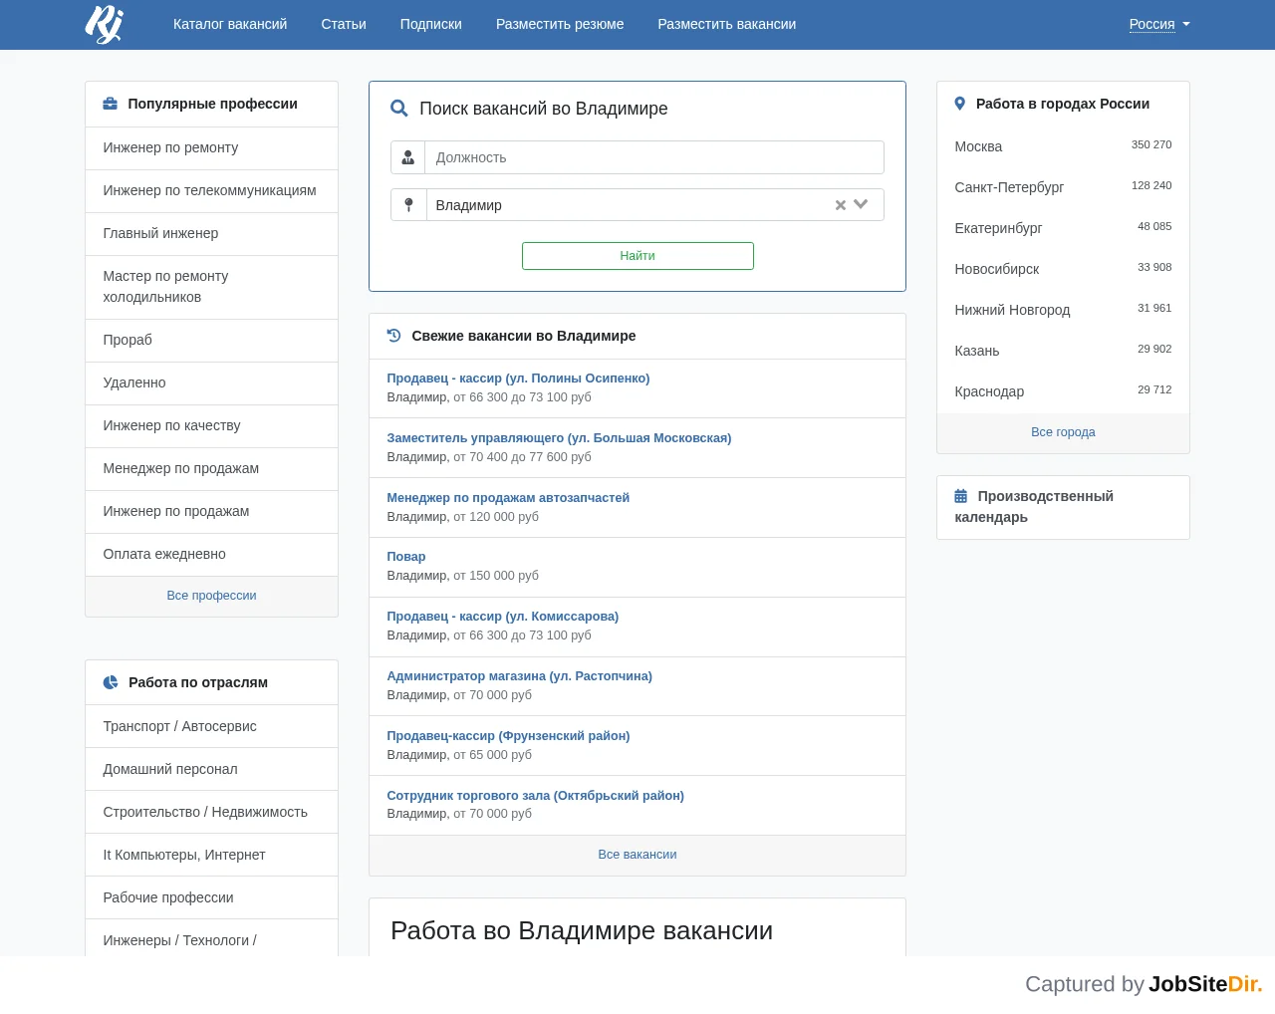Select Санкт-Петербург city row
Screen dimensions: 1275x1014
[x=1063, y=187]
